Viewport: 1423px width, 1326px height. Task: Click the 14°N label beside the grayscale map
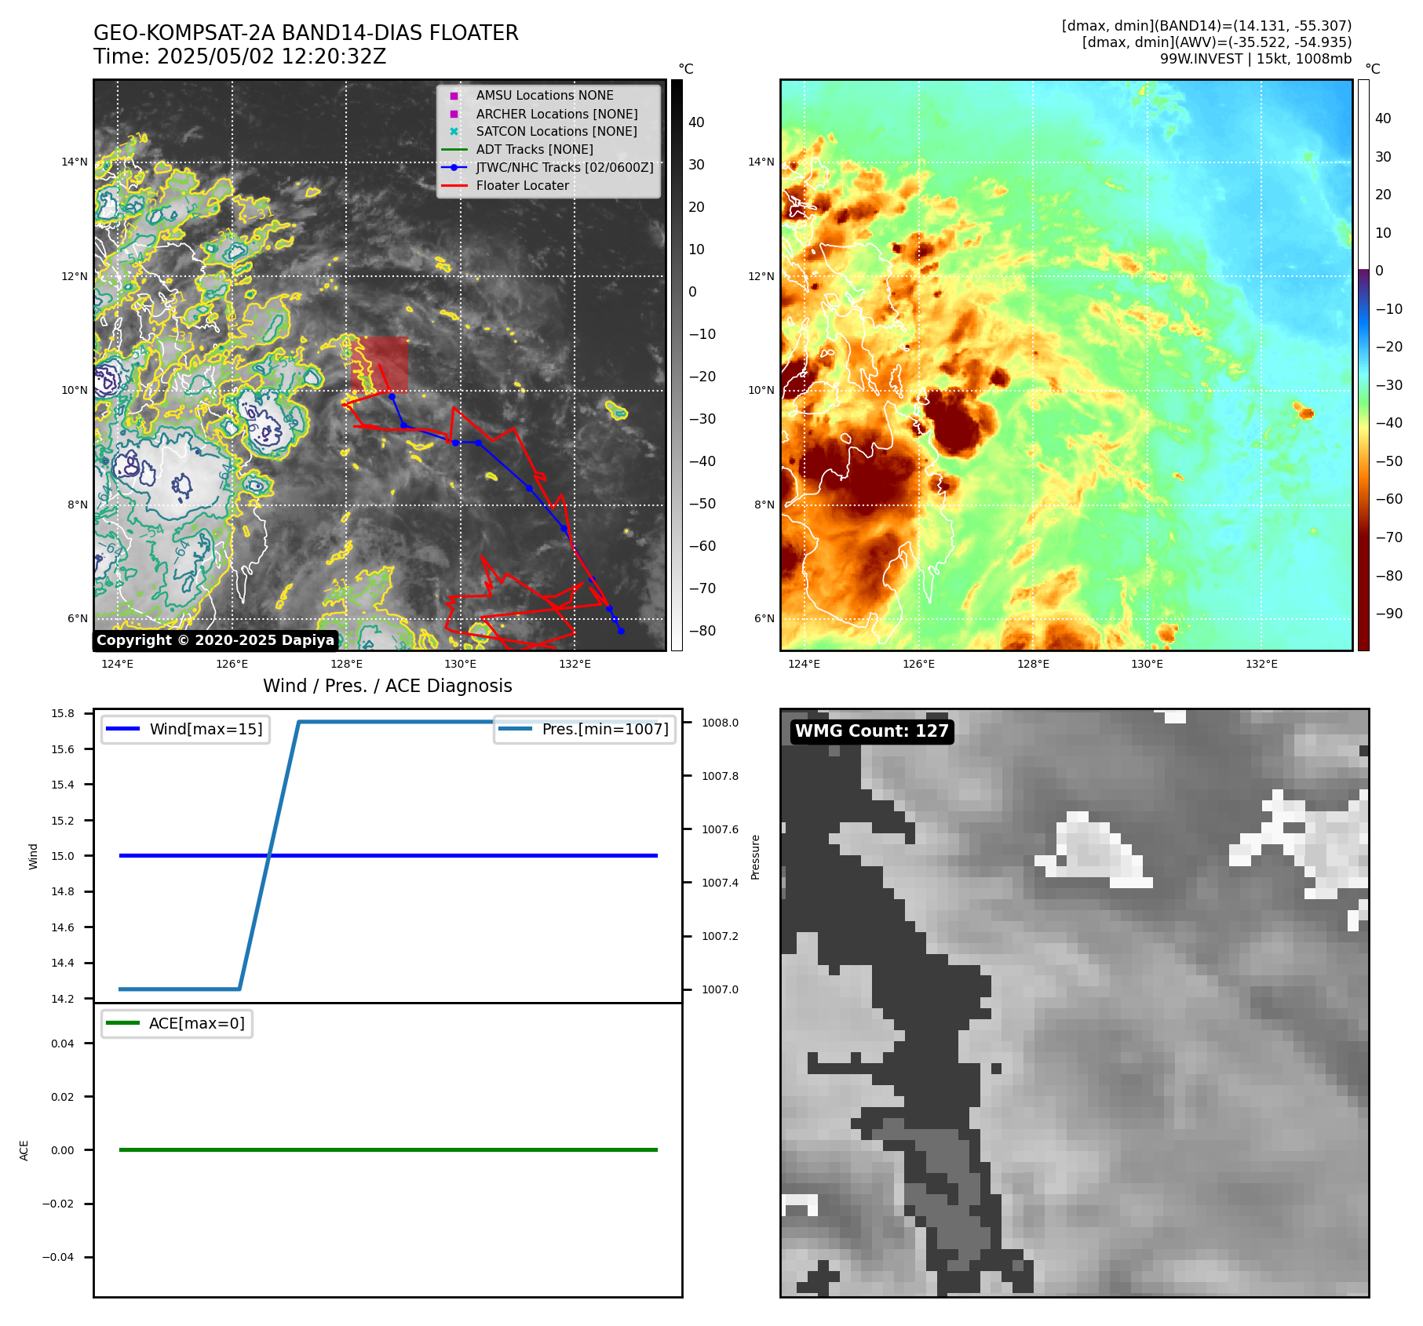[x=75, y=162]
